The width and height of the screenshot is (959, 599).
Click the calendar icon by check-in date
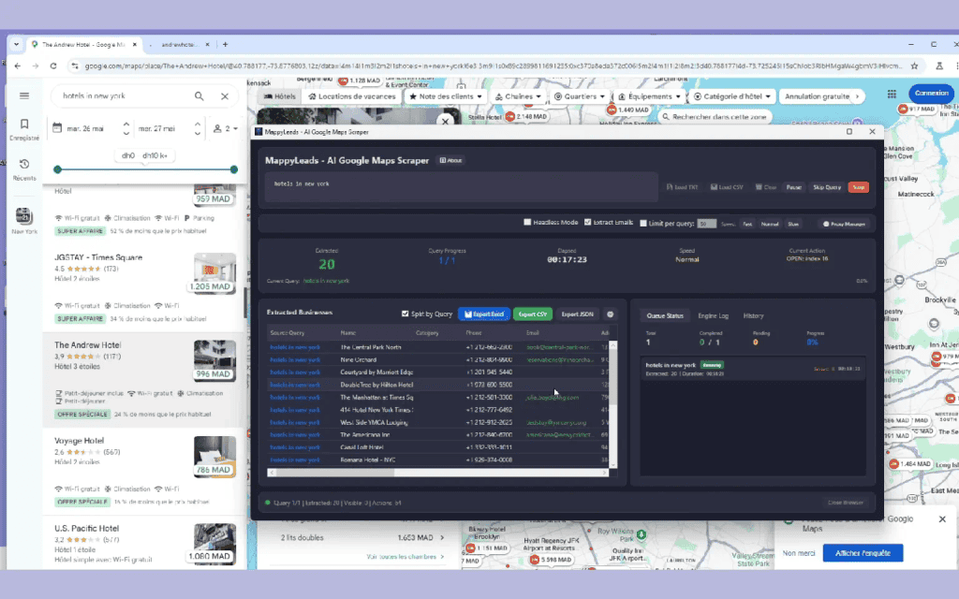(x=57, y=128)
